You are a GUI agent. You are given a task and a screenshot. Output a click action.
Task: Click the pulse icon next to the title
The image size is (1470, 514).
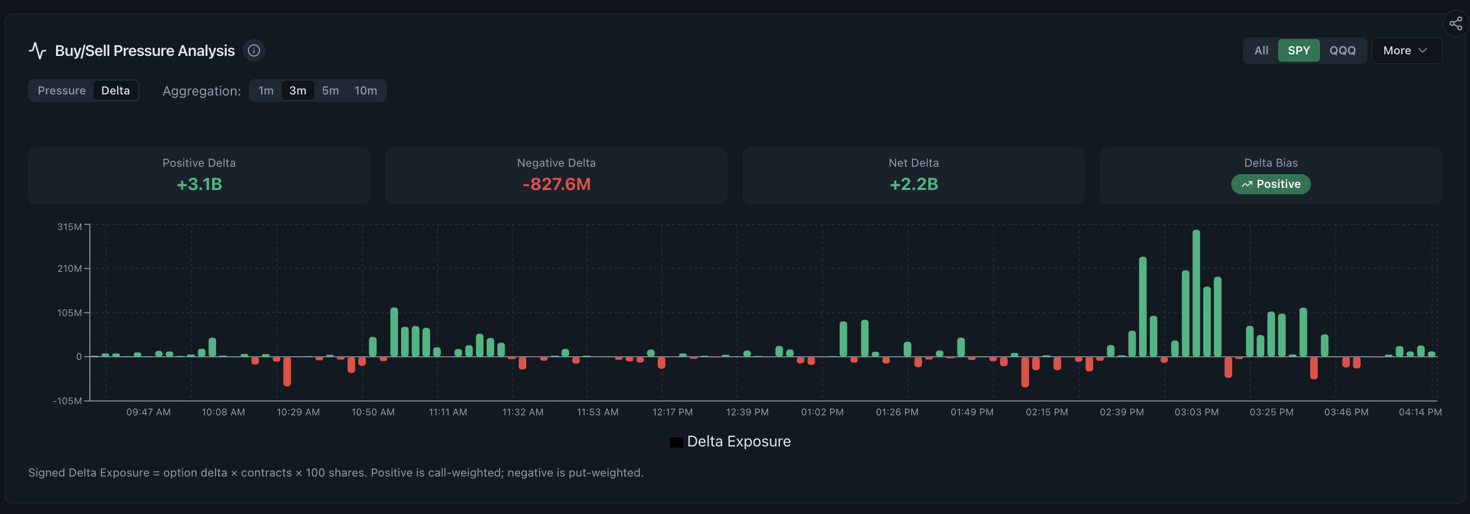[x=37, y=51]
